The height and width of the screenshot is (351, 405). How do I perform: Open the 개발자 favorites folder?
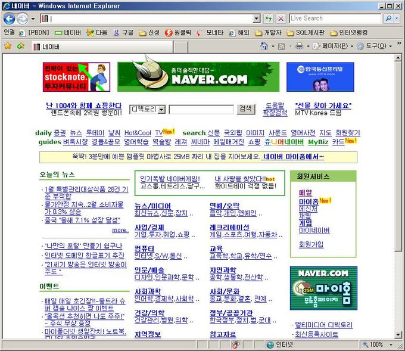tap(268, 33)
